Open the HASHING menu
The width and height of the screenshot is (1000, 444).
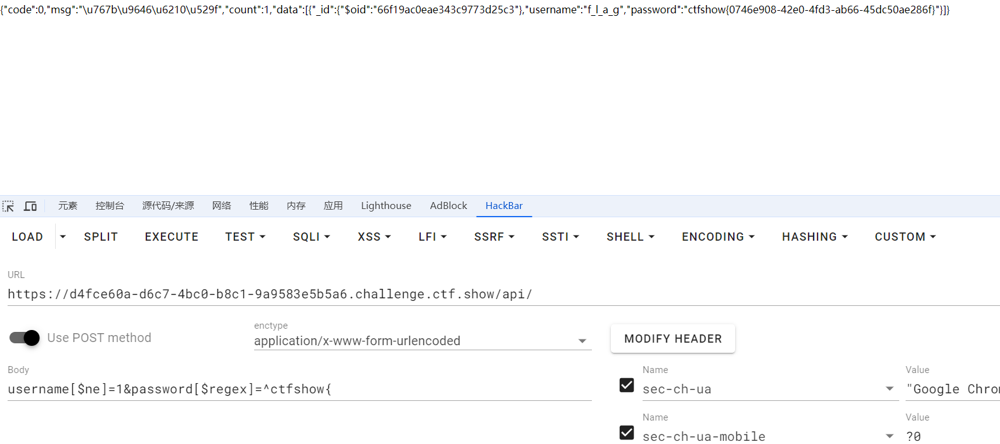[814, 237]
